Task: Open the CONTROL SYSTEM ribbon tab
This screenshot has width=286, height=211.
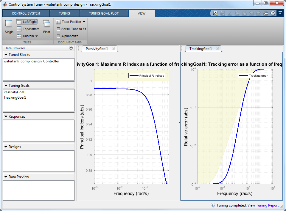Action: pyautogui.click(x=26, y=13)
